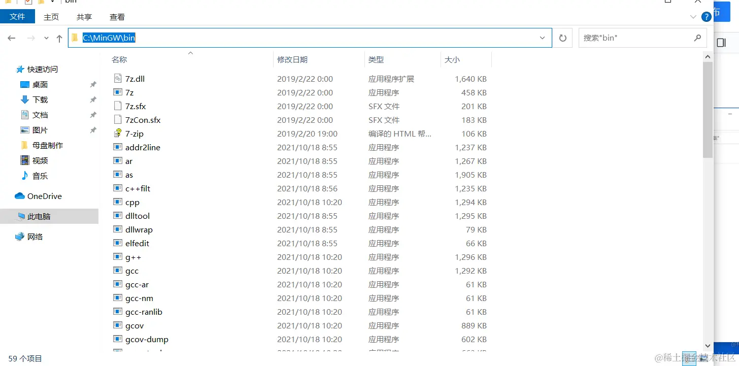Switch to the 查看 tab
Viewport: 739px width, 366px height.
[117, 17]
